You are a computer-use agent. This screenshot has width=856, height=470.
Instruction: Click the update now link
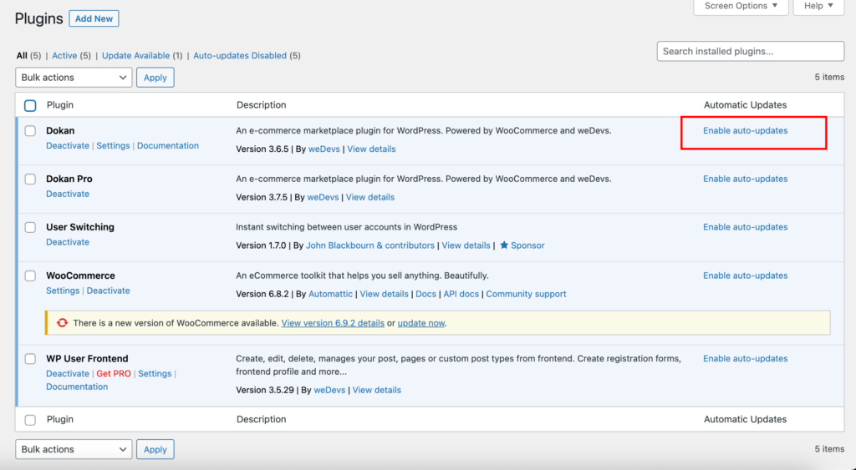coord(421,323)
